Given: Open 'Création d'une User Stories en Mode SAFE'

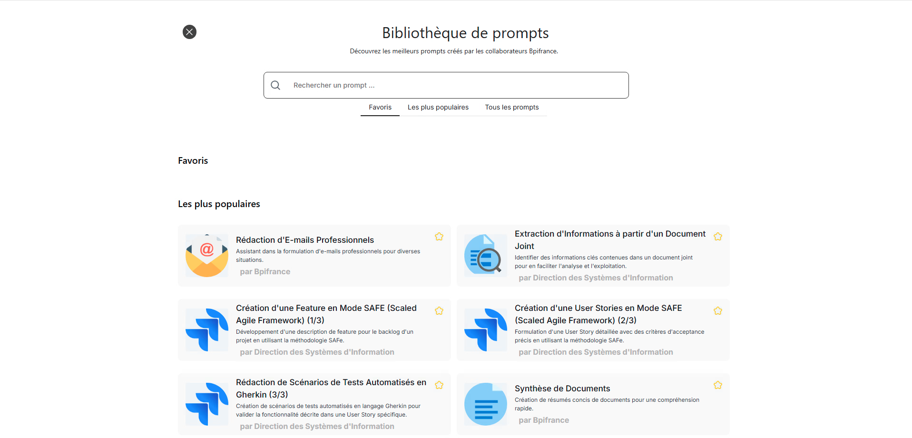Looking at the screenshot, I should 598,314.
